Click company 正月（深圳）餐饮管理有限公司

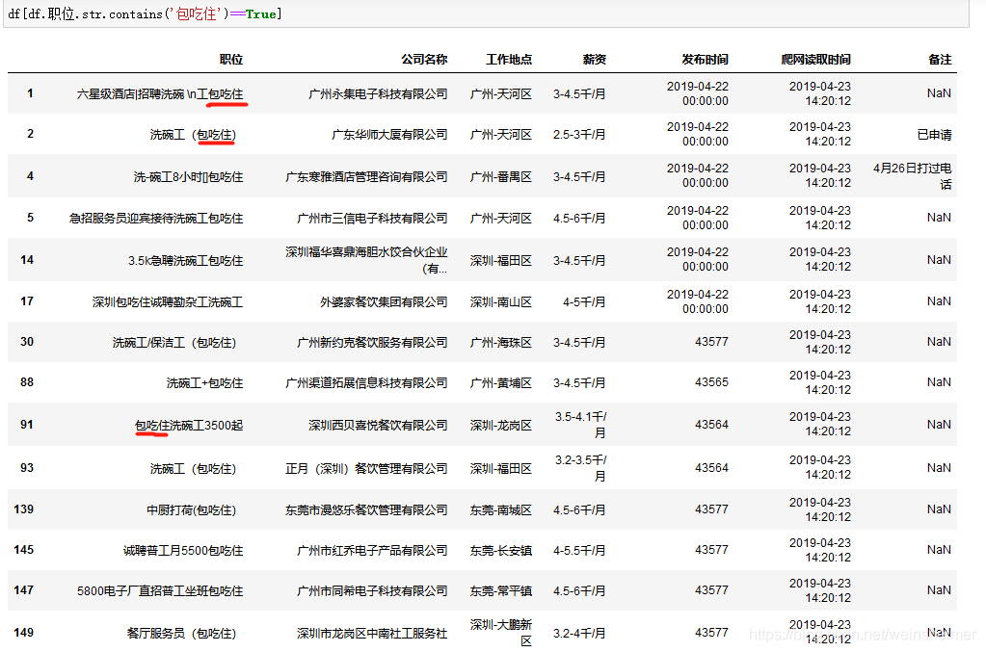[x=366, y=469]
